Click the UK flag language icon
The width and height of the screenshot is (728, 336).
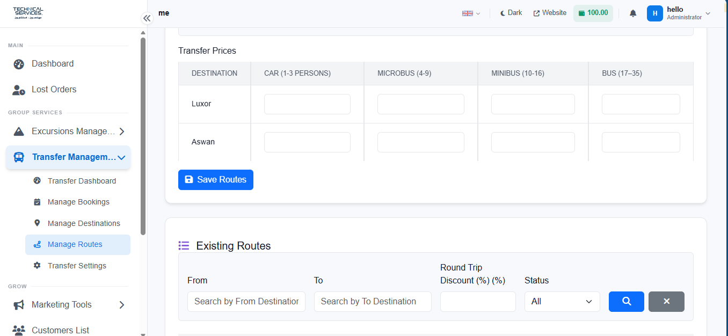[467, 13]
